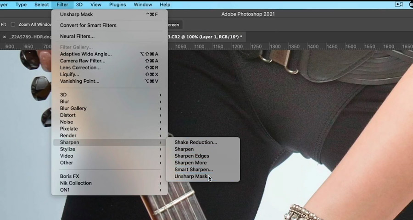The image size is (413, 220).
Task: Expand the Blur Gallery submenu
Action: click(109, 109)
